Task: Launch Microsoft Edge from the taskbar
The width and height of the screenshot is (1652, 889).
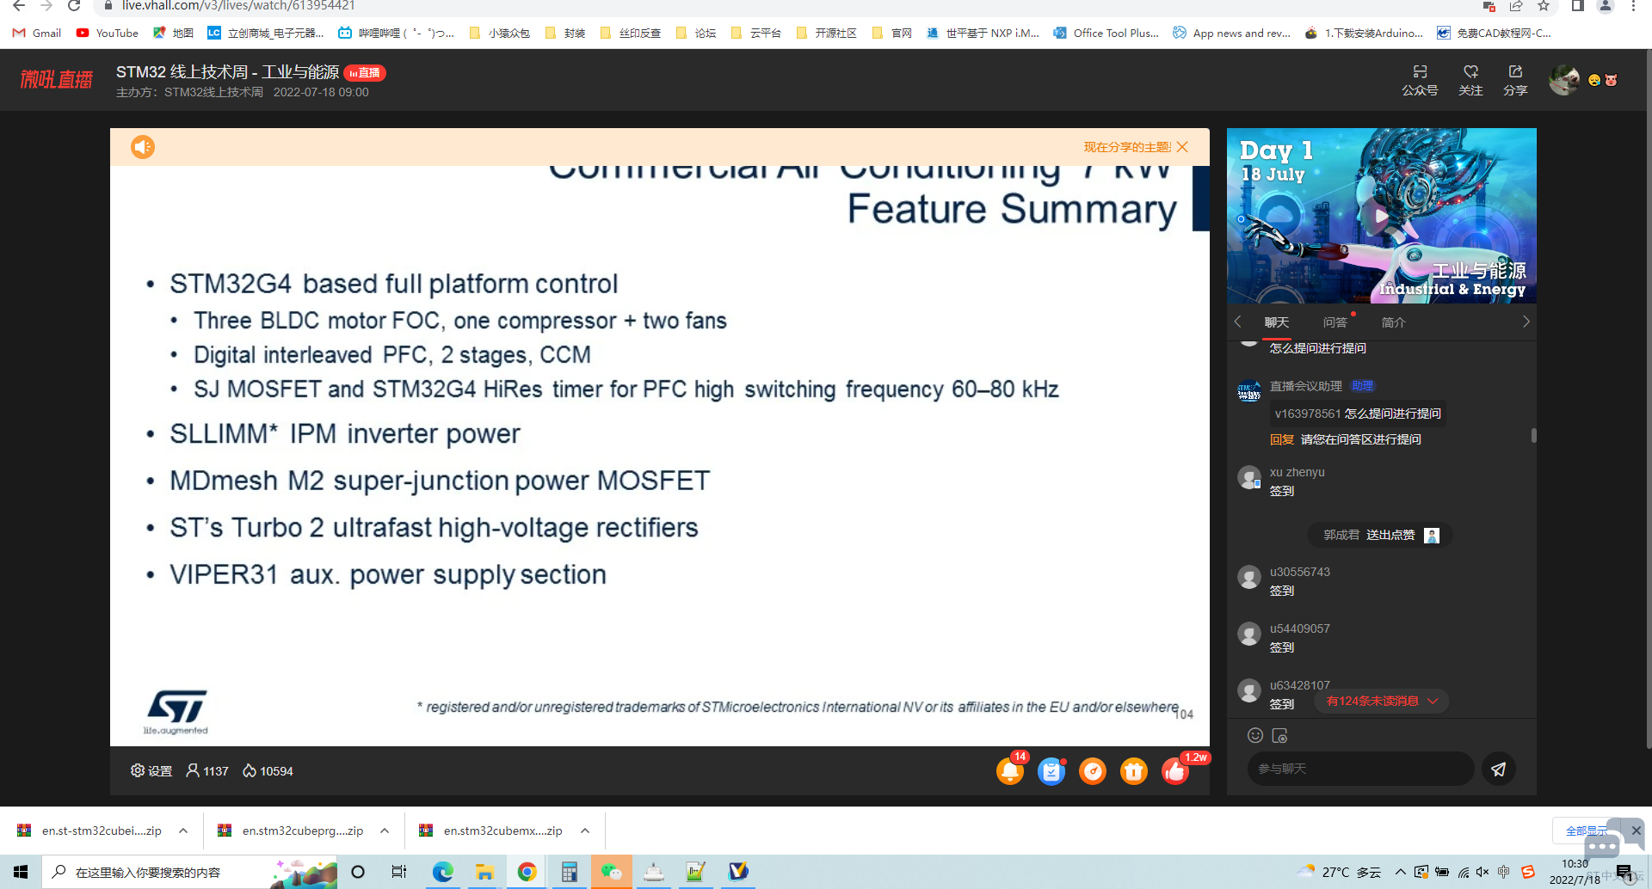Action: [x=442, y=872]
